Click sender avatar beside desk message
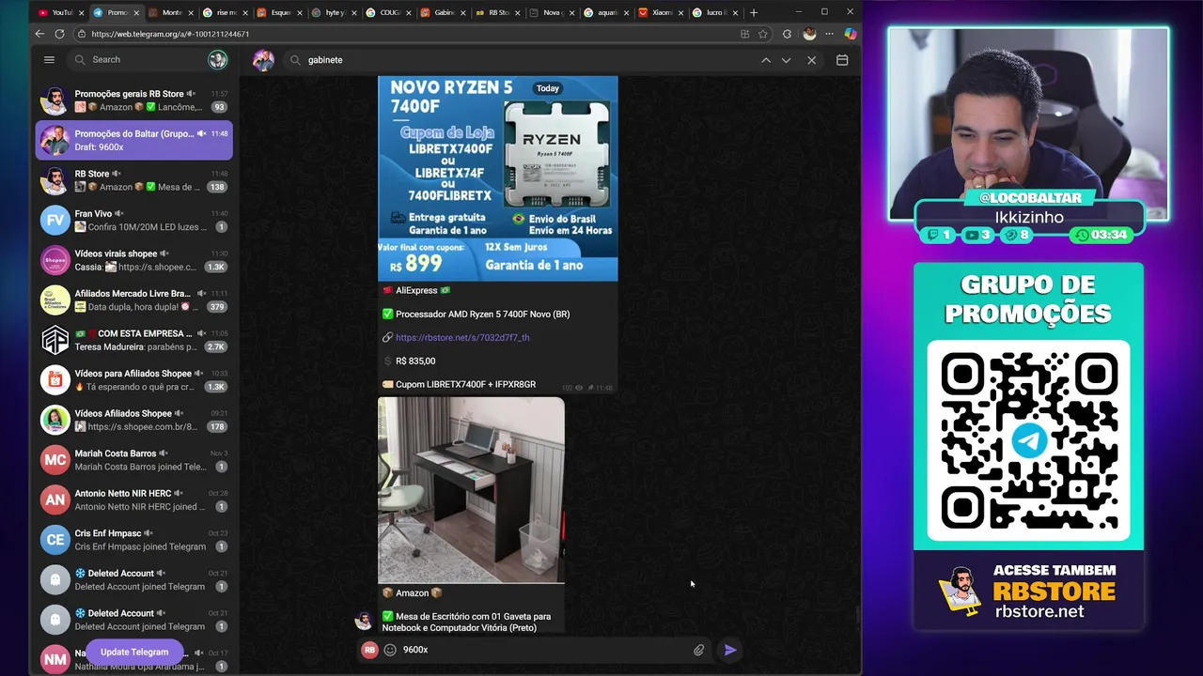This screenshot has height=676, width=1203. coord(363,621)
